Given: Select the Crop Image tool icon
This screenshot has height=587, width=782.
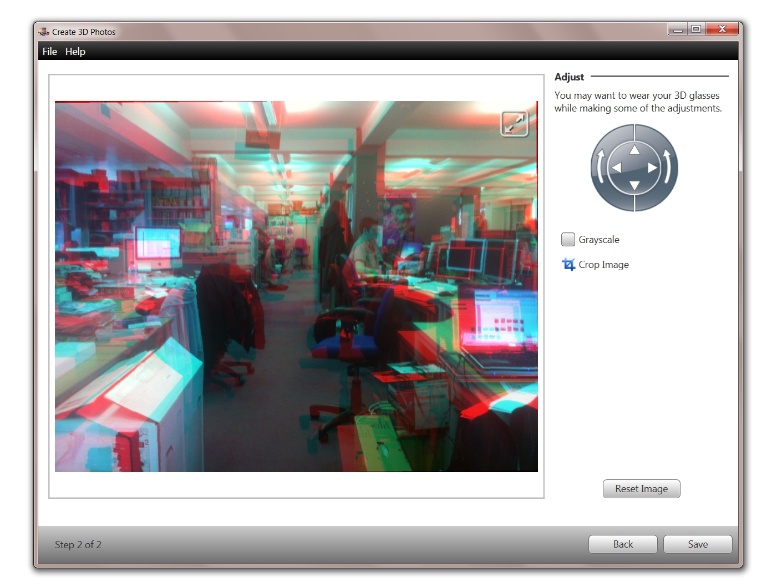Looking at the screenshot, I should pyautogui.click(x=568, y=265).
